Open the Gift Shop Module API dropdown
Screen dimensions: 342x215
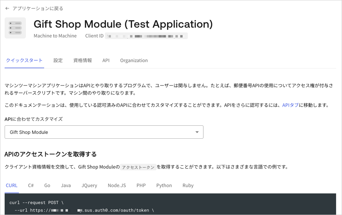pyautogui.click(x=104, y=132)
